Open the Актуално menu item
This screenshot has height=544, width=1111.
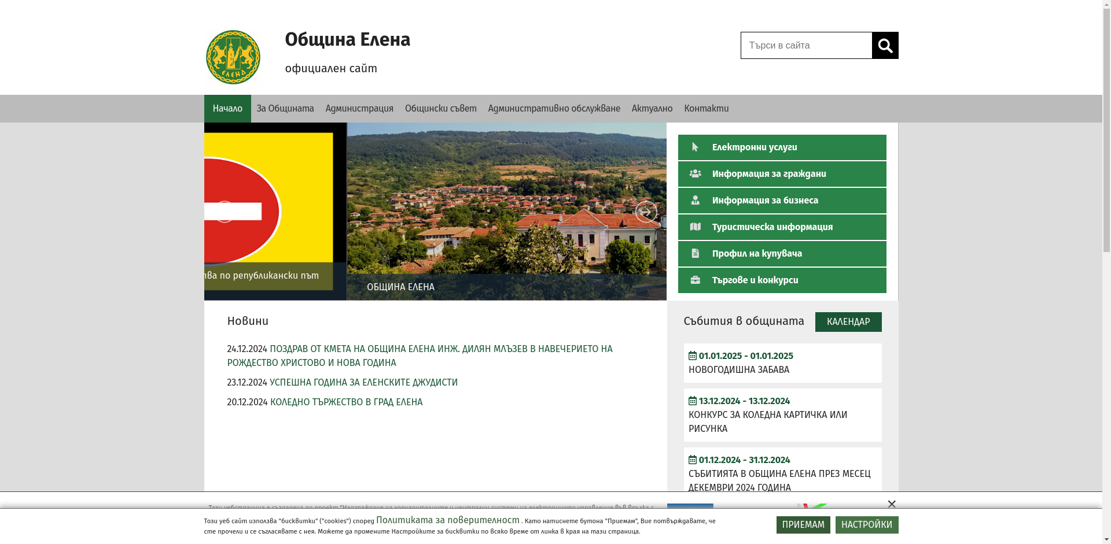tap(652, 109)
